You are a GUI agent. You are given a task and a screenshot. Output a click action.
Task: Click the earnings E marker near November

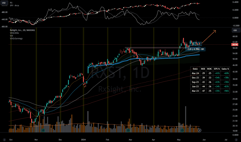(x=43, y=130)
